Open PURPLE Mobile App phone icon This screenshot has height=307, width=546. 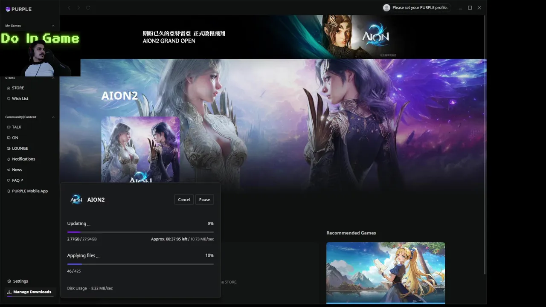(x=9, y=191)
